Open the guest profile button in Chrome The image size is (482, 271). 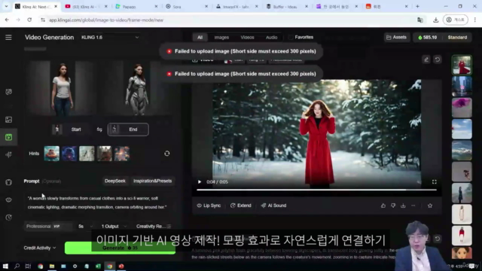pos(455,20)
